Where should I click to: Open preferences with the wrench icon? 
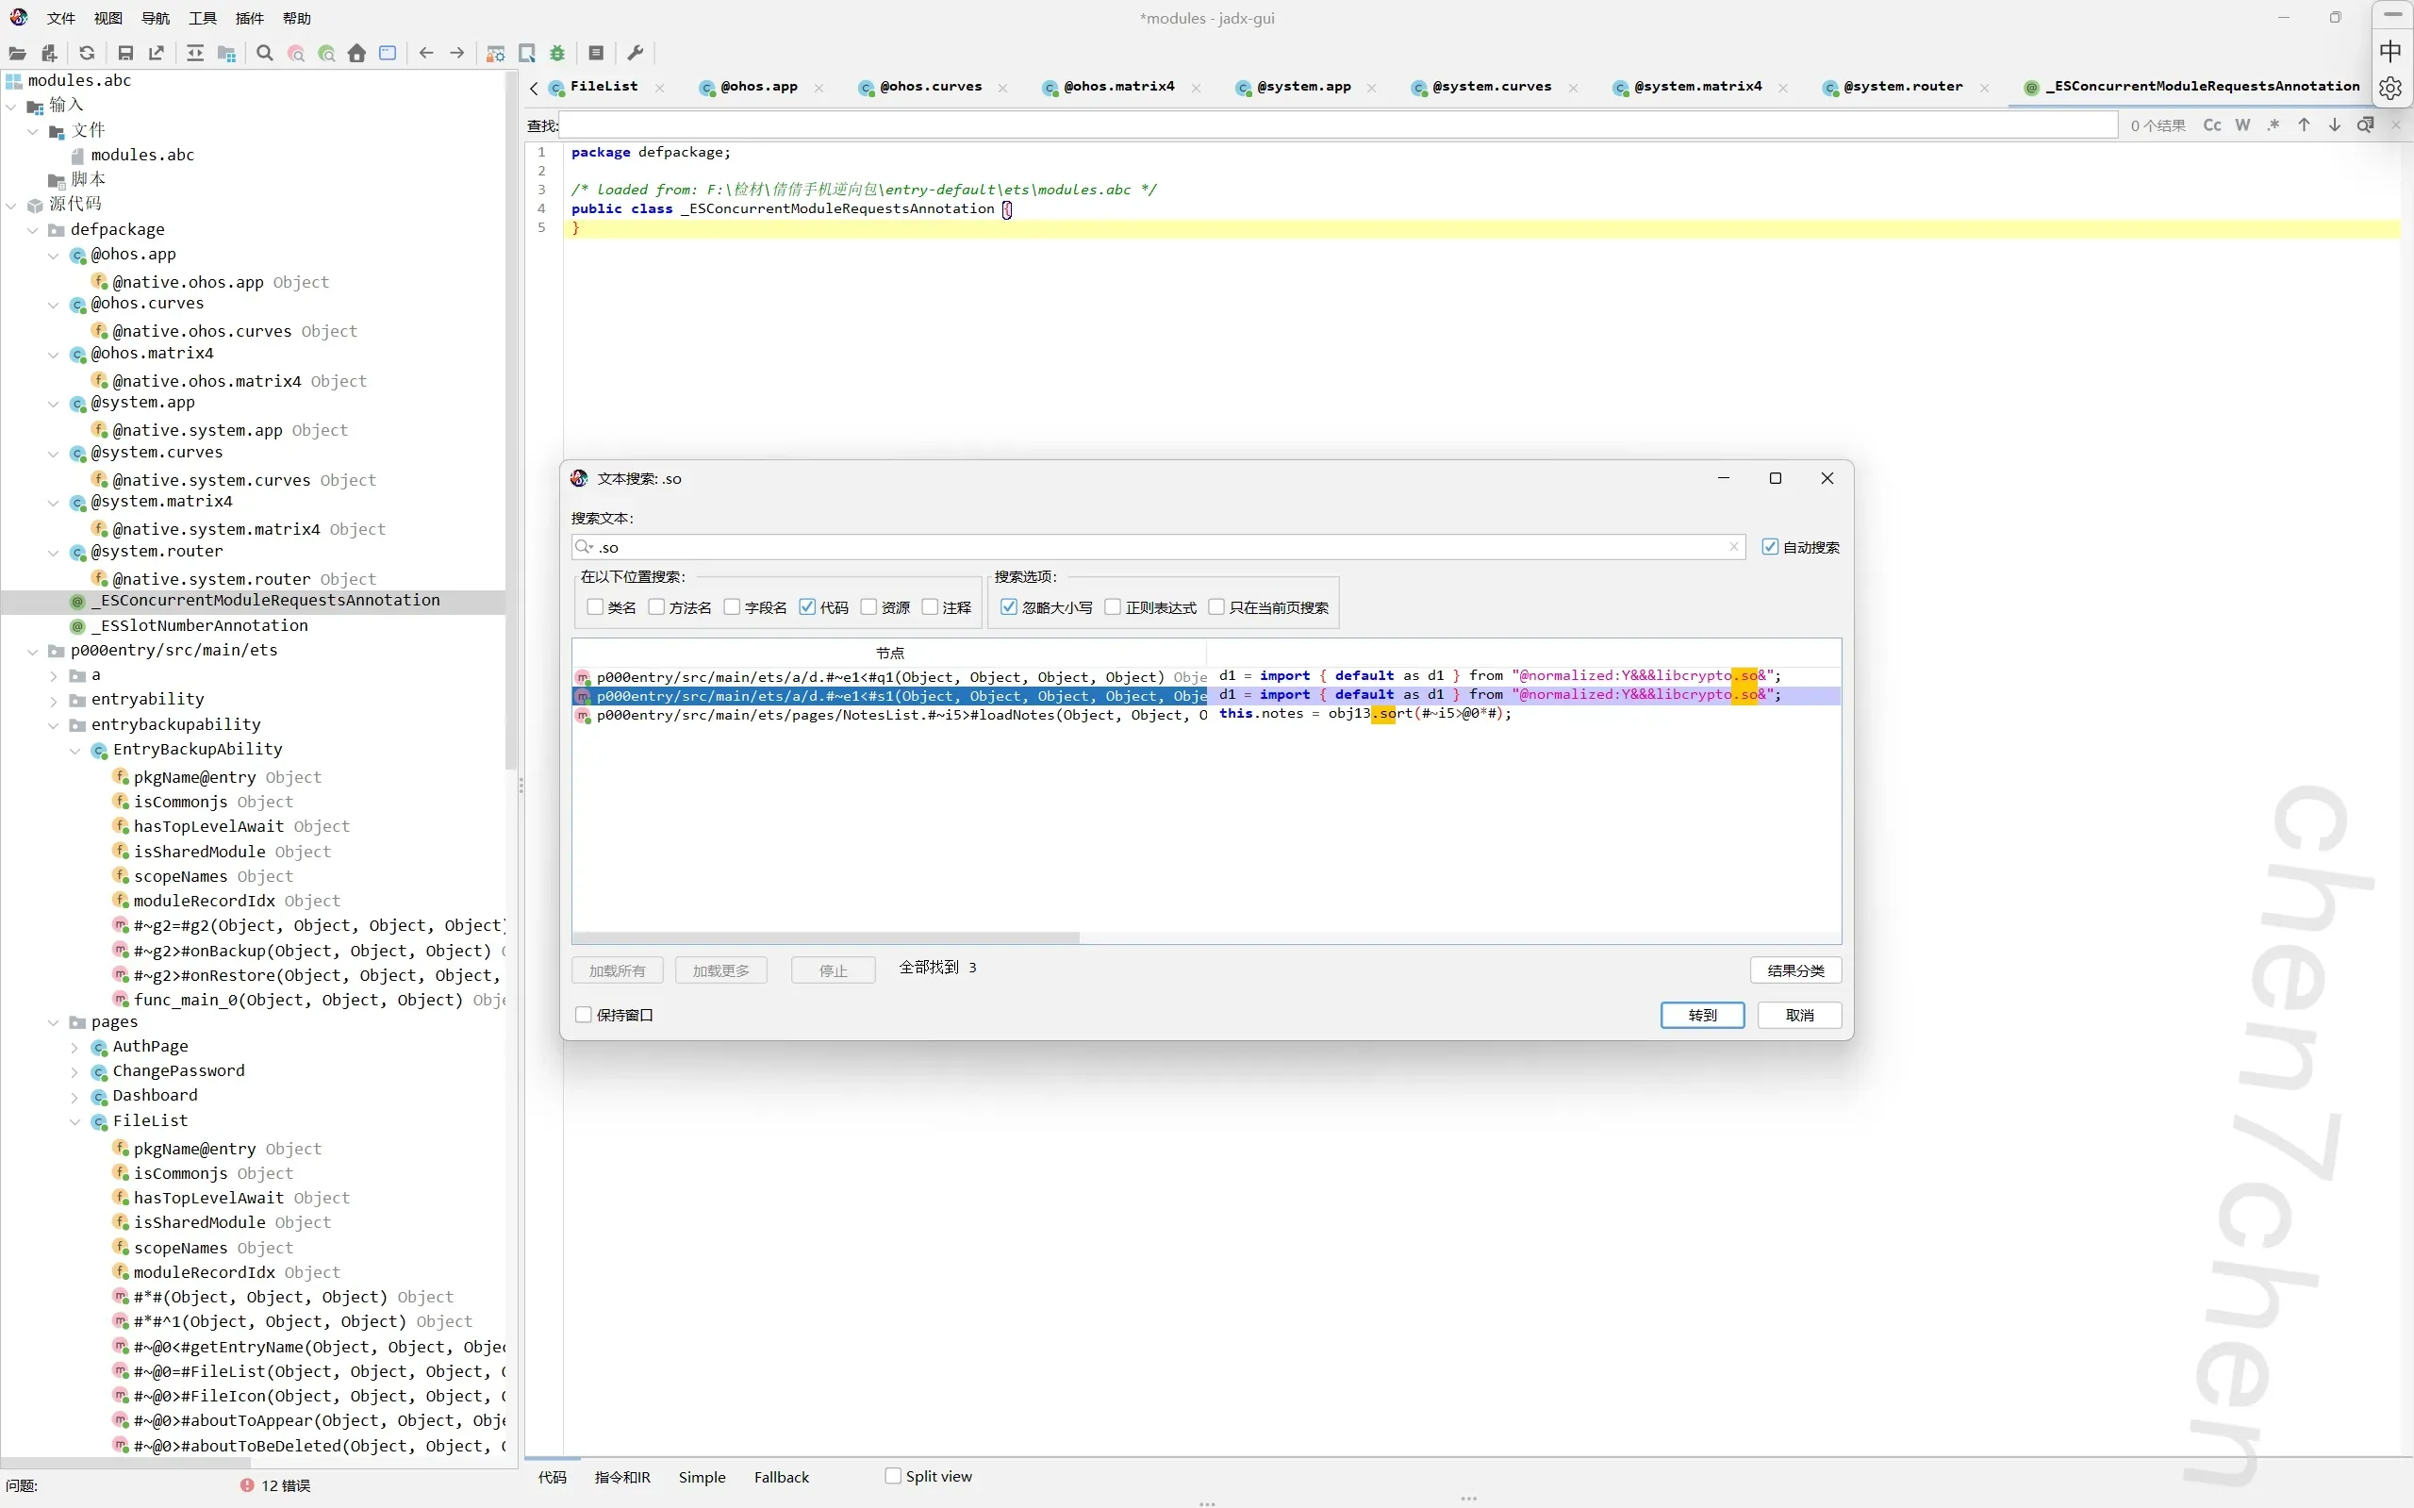coord(636,54)
